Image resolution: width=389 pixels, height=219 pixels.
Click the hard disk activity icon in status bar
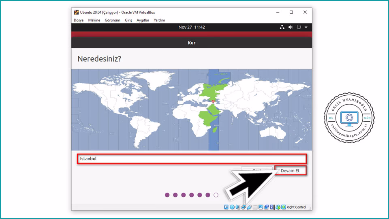coord(227,207)
